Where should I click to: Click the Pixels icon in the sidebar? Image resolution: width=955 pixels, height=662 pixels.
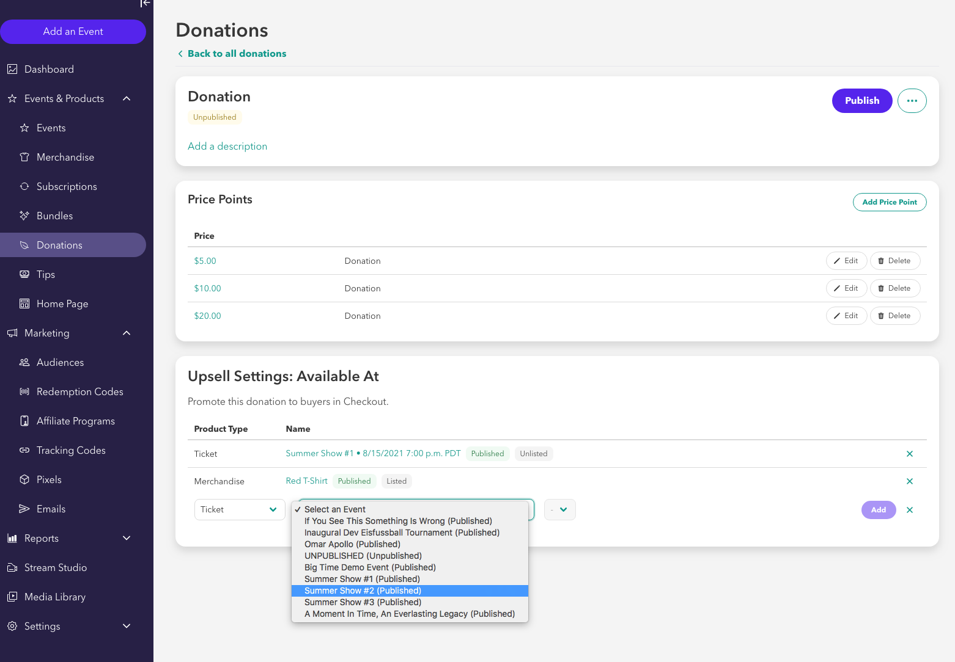(24, 480)
